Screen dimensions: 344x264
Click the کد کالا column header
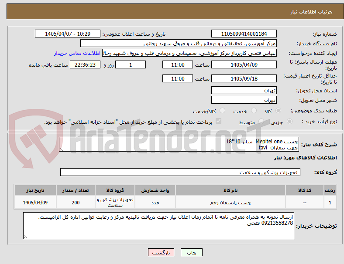pyautogui.click(x=305, y=190)
